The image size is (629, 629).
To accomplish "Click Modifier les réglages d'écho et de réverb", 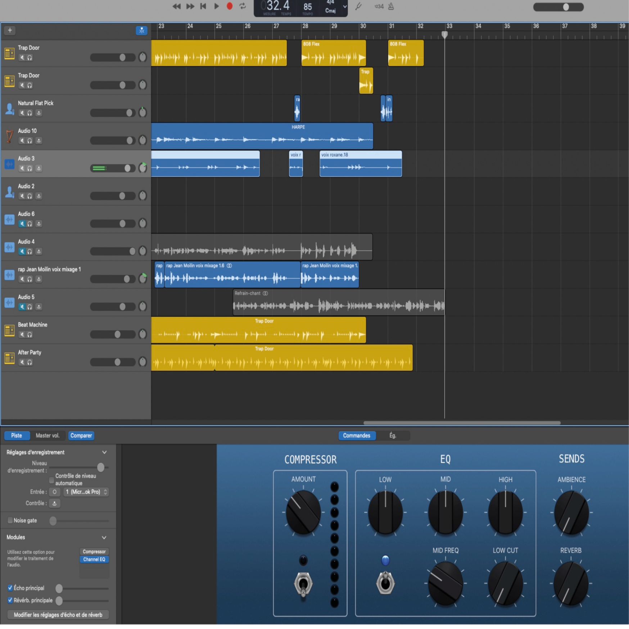I will point(58,615).
